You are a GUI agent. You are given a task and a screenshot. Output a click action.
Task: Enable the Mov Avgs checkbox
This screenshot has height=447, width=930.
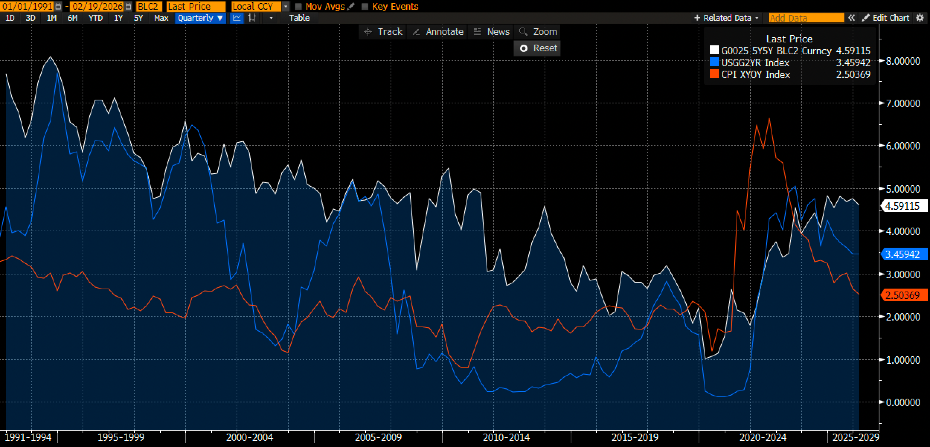coord(298,6)
